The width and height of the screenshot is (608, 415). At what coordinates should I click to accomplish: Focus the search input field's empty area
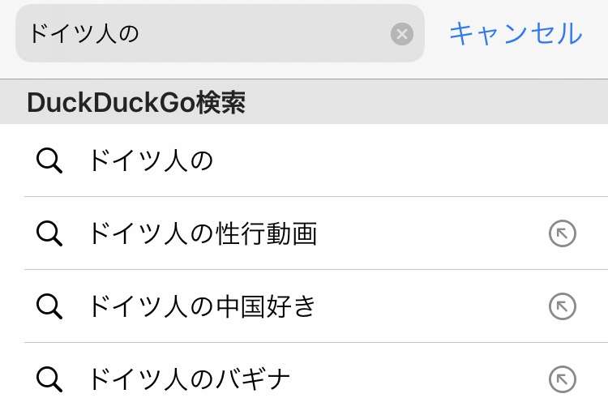click(263, 34)
